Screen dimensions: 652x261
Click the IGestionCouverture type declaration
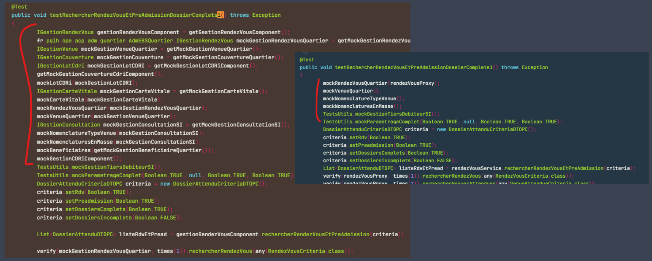click(65, 57)
